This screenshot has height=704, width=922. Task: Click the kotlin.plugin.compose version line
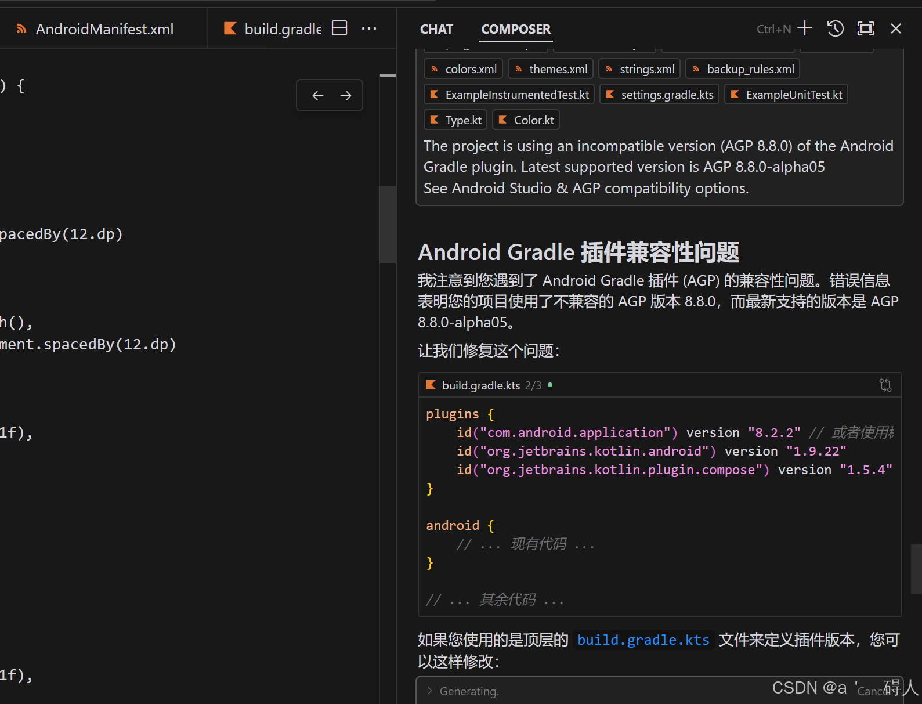pos(674,470)
